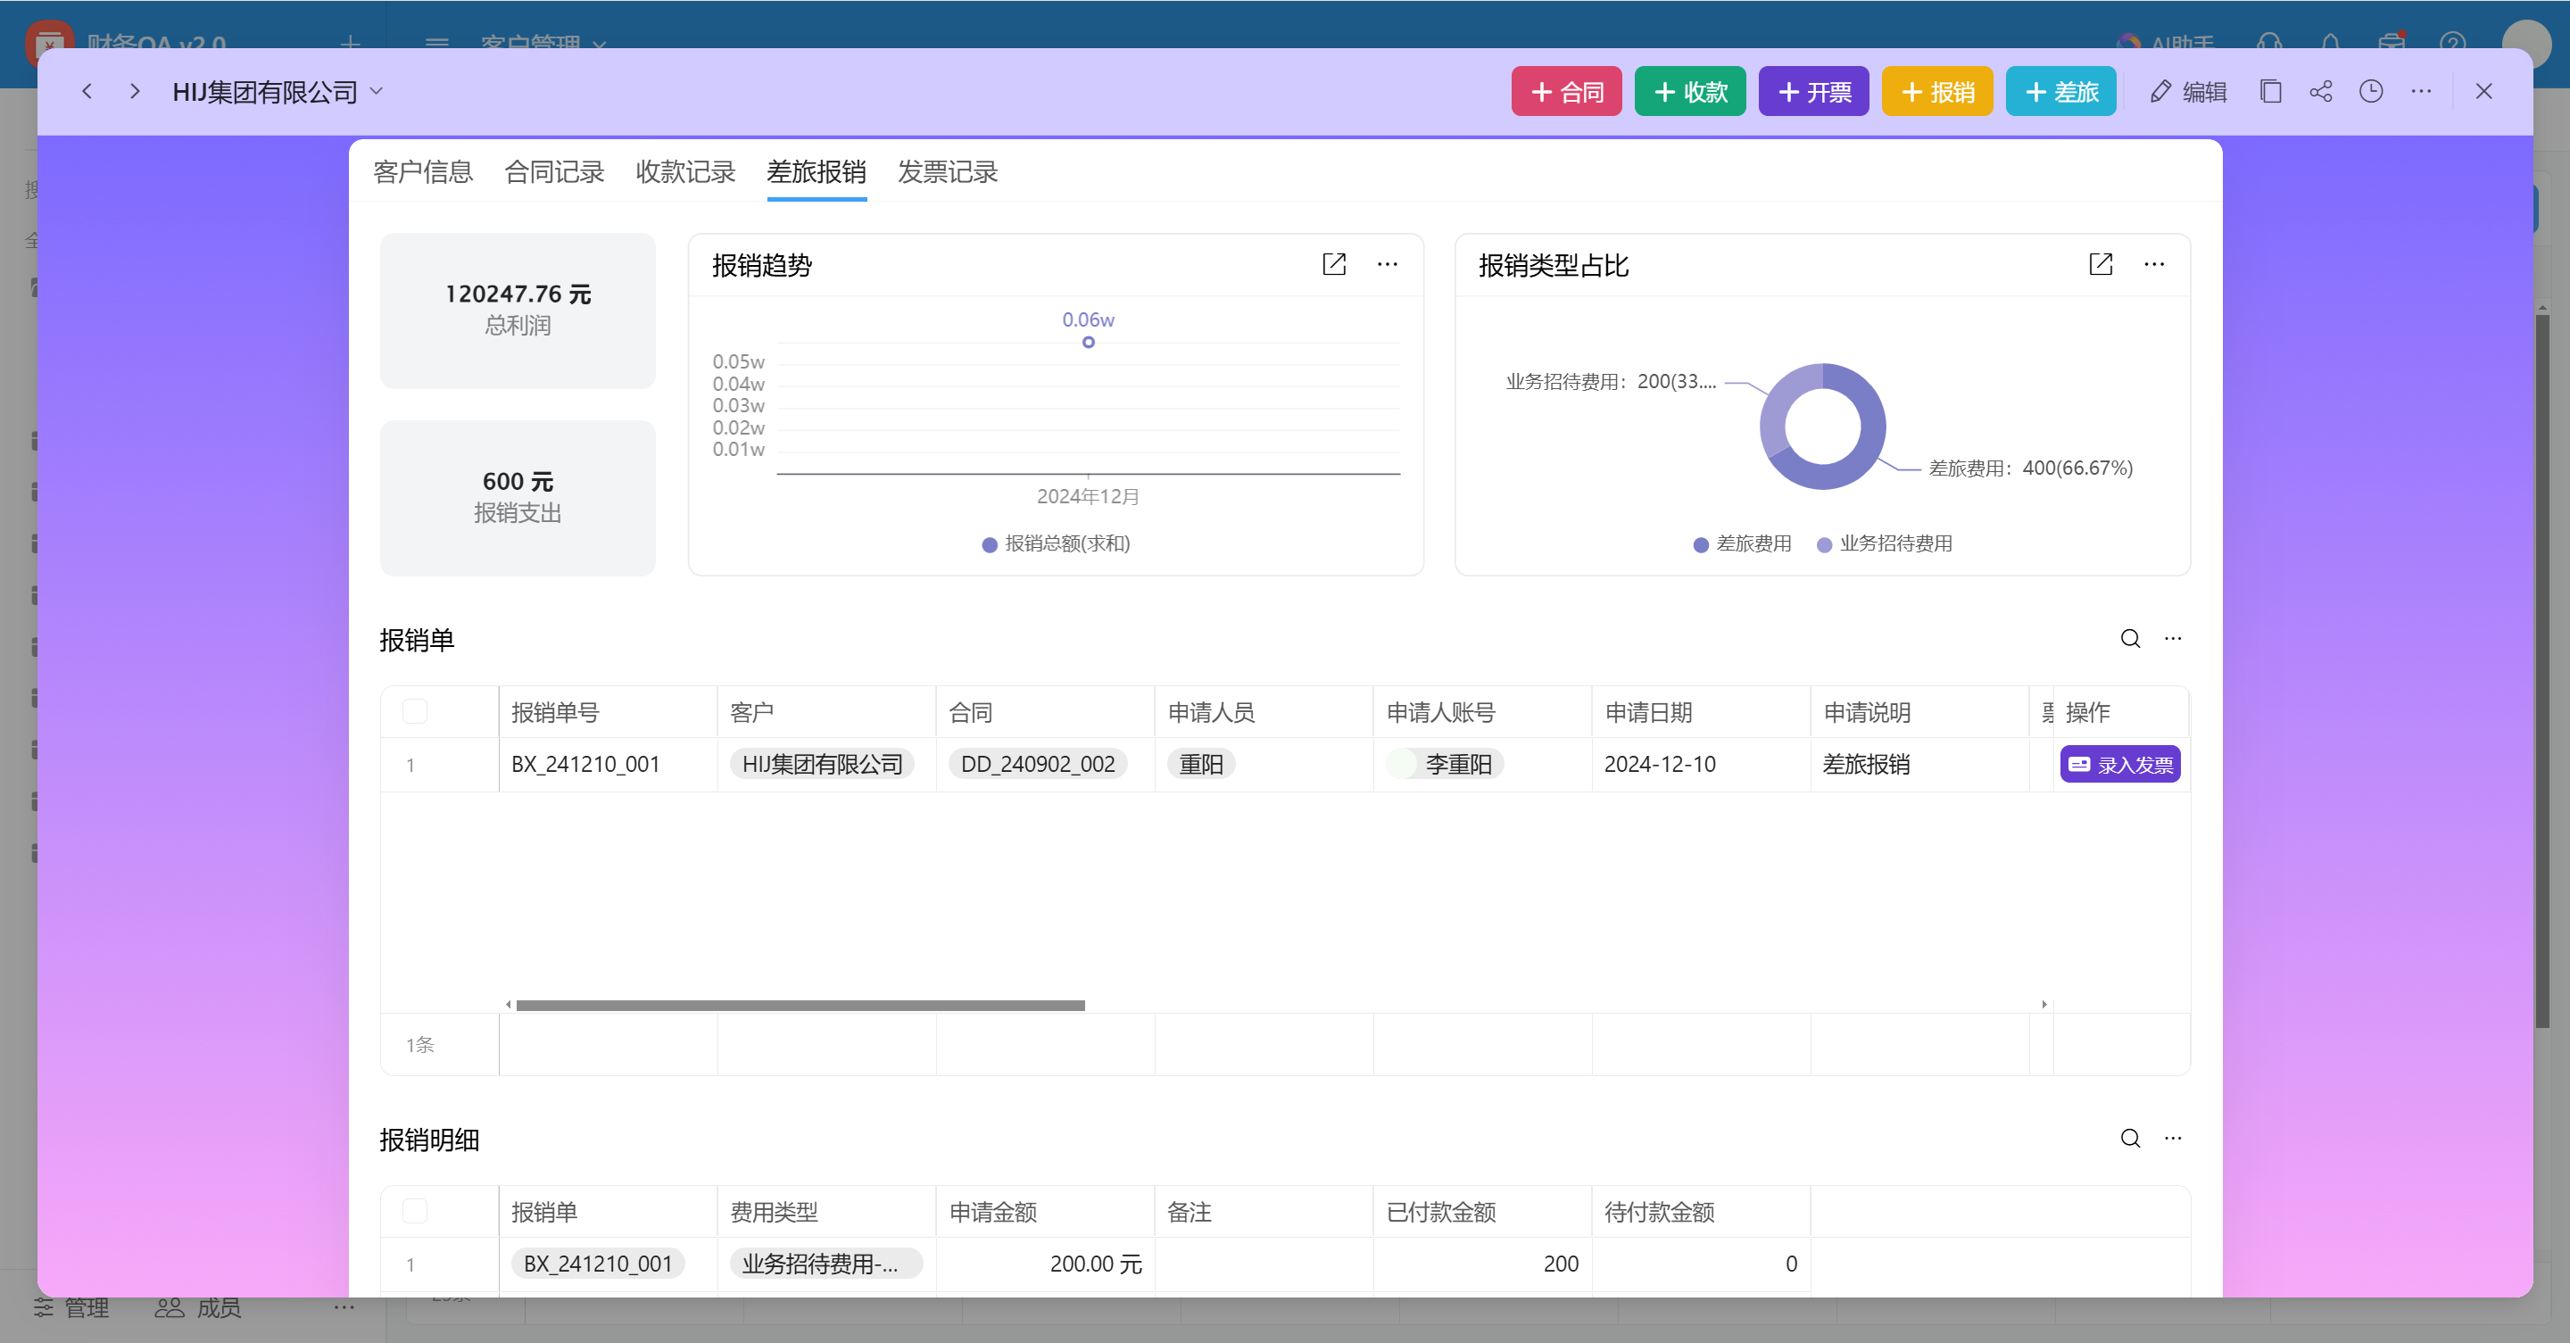Go to the previous record arrow
Image resolution: width=2570 pixels, height=1343 pixels.
click(x=87, y=92)
